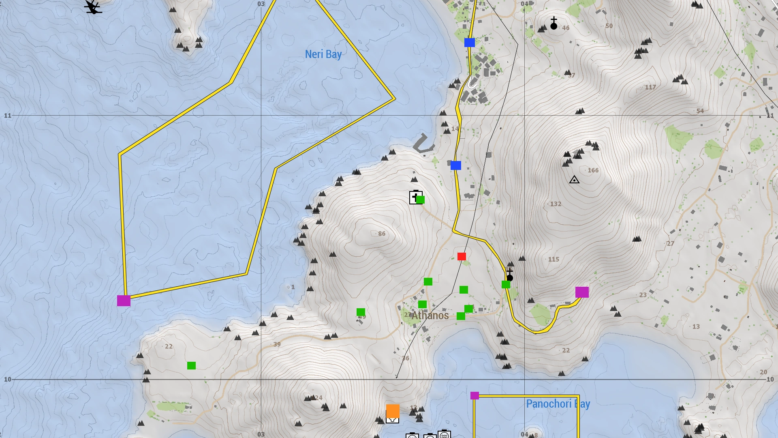Select magenta marker at Neri Bay polygon corner
Screen dimensions: 778x438
pyautogui.click(x=124, y=301)
